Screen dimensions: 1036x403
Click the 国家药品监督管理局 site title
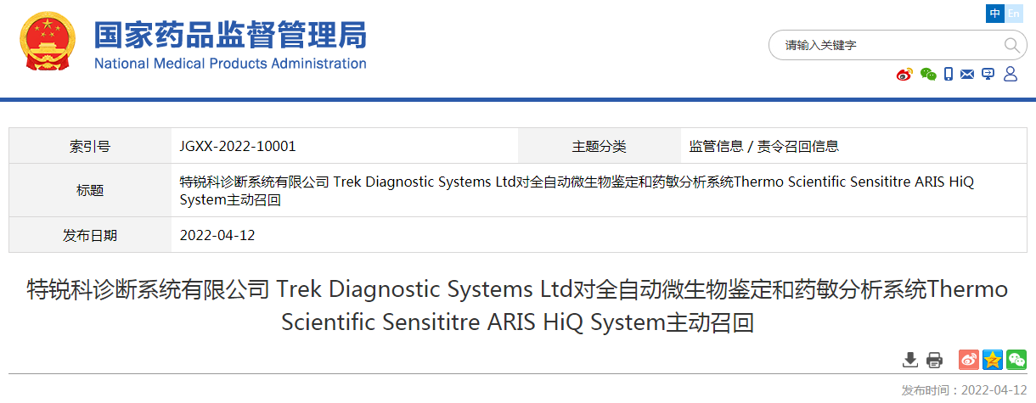pos(230,36)
